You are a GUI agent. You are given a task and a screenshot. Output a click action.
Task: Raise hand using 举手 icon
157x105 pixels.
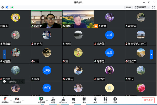[x=95, y=100]
